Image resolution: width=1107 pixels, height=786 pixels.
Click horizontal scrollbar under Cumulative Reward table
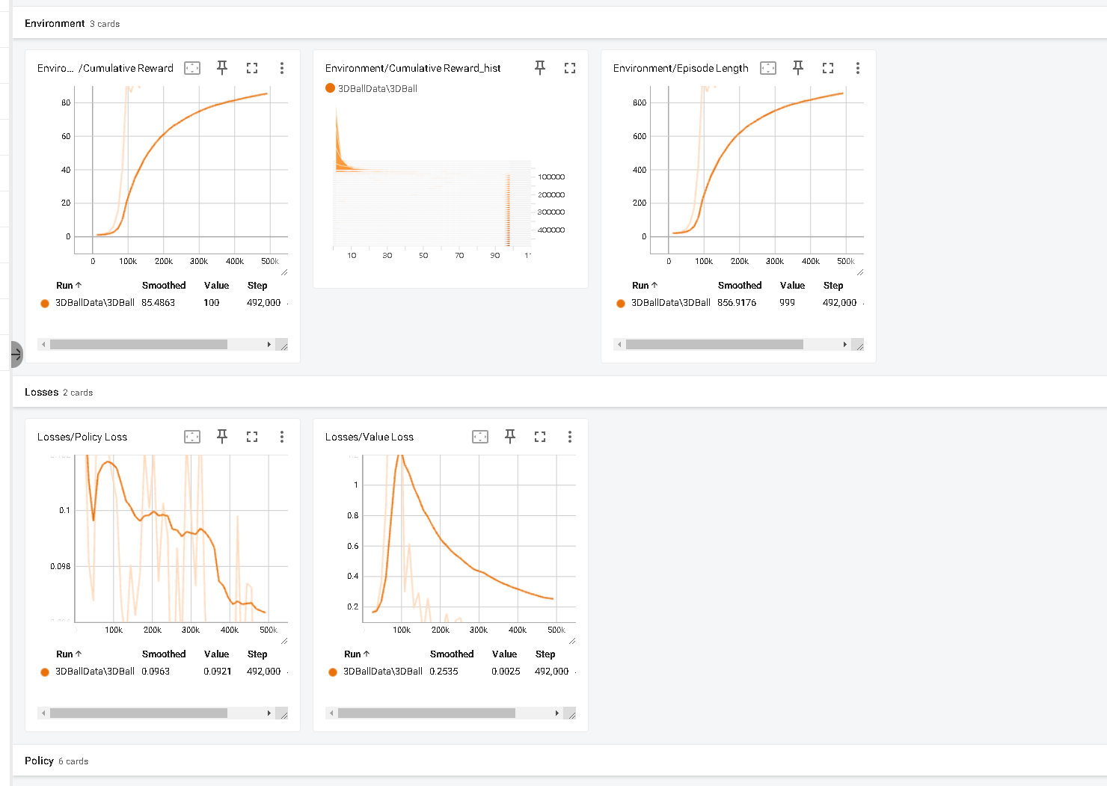(x=138, y=345)
